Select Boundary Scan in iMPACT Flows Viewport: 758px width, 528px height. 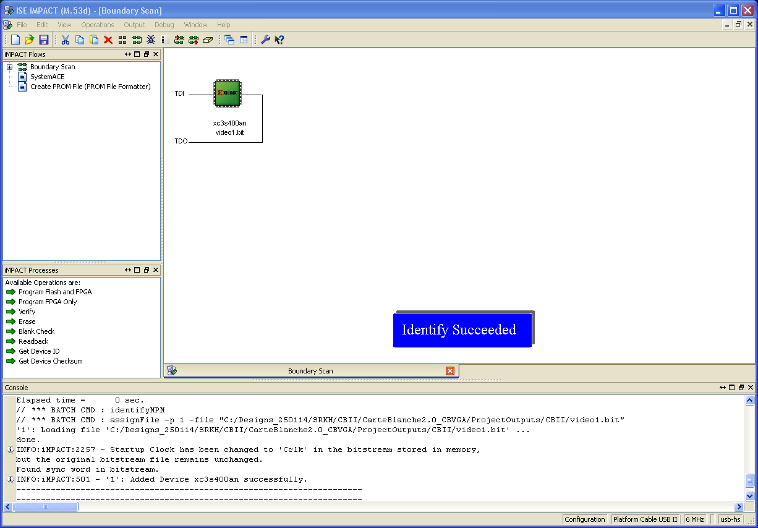(x=53, y=67)
